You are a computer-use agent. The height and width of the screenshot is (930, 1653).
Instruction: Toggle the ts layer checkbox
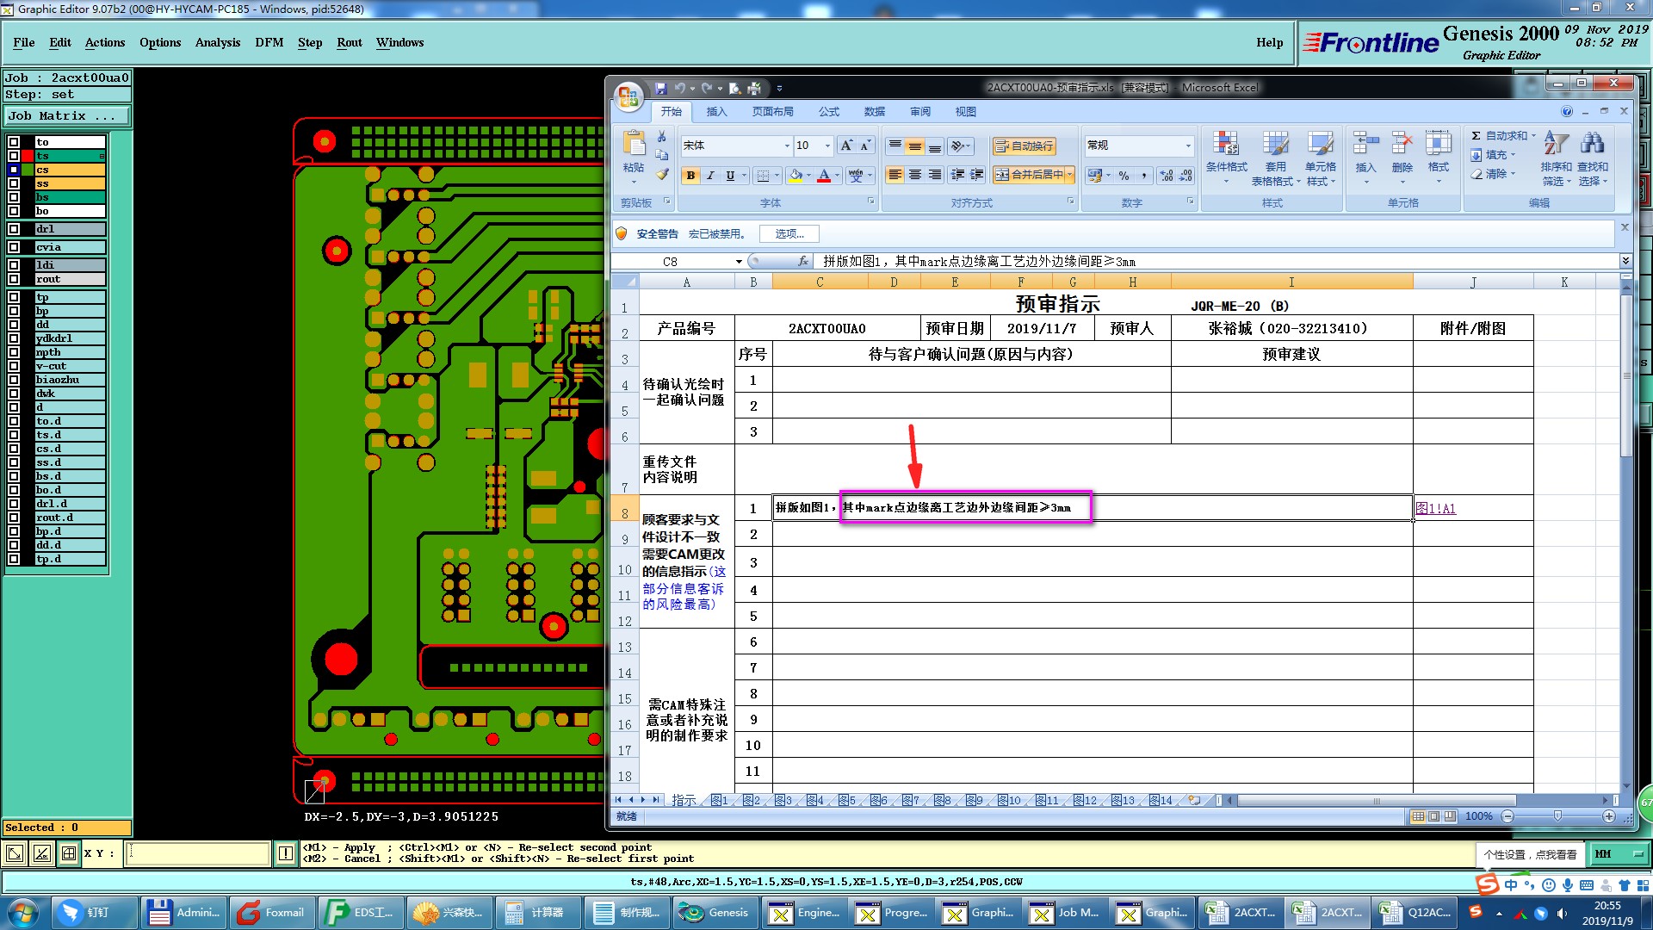(14, 156)
